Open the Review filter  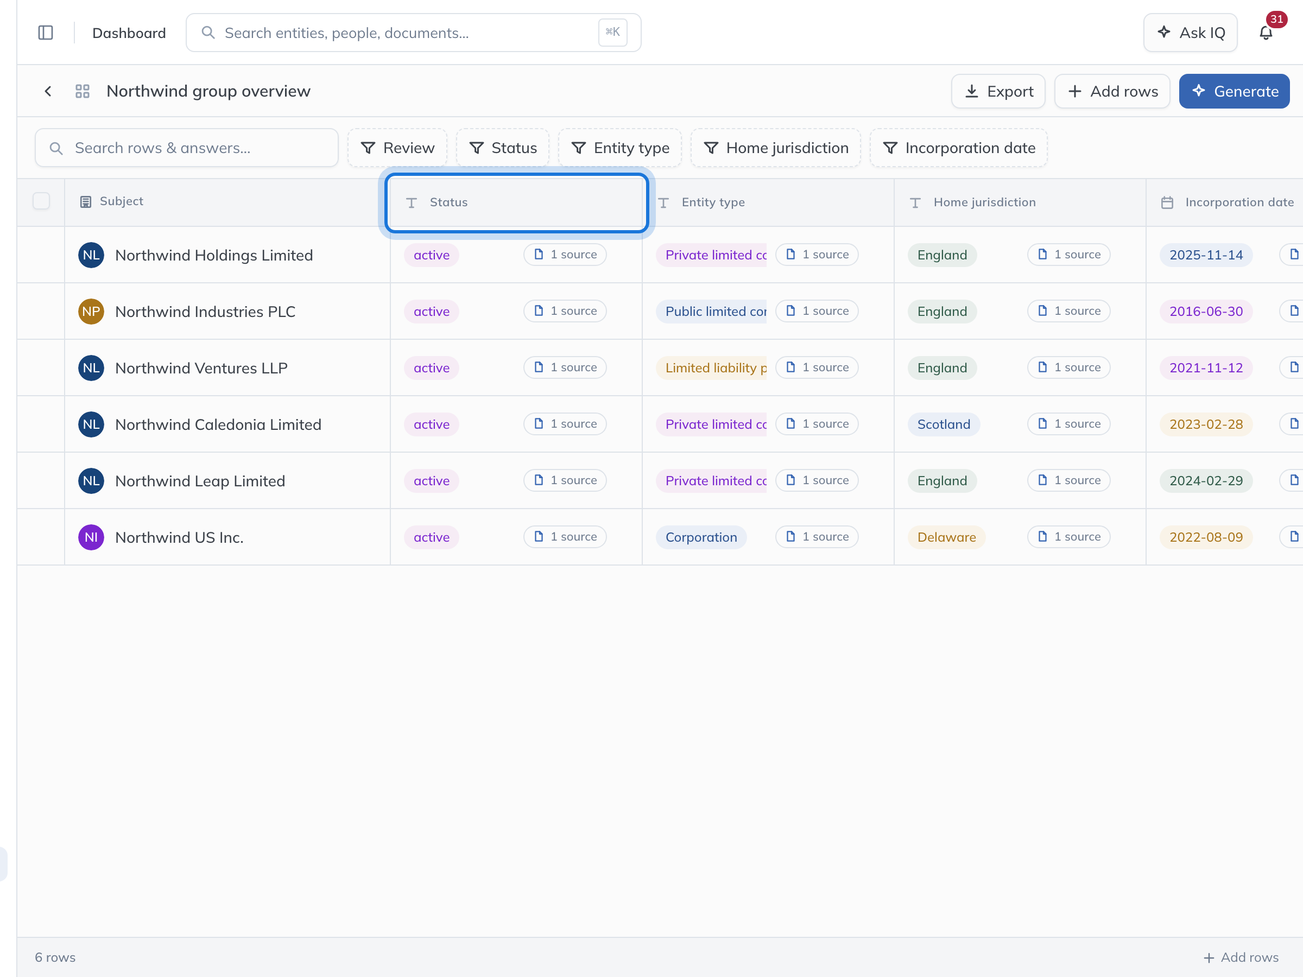click(397, 148)
